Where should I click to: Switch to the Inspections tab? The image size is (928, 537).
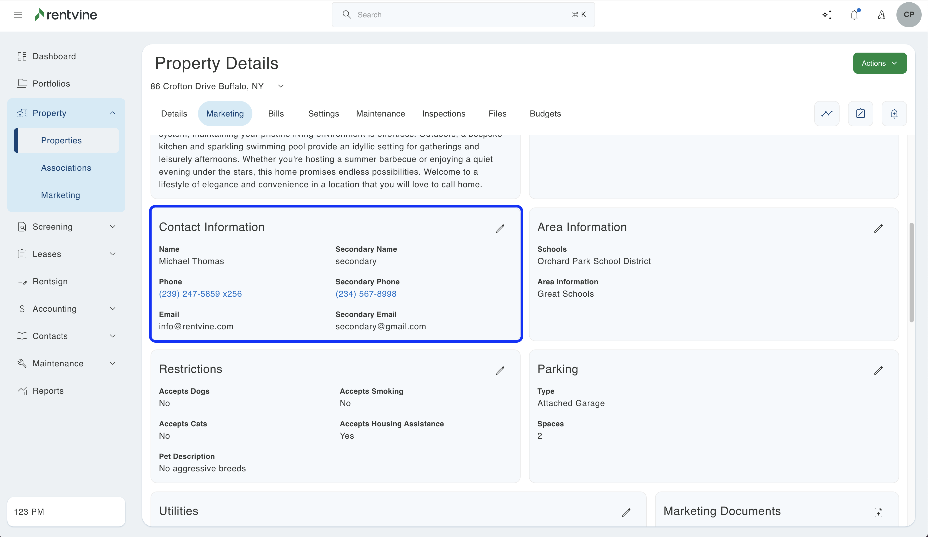(443, 113)
